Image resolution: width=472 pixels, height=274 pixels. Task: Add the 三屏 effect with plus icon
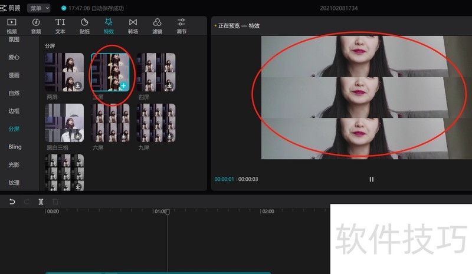(123, 85)
